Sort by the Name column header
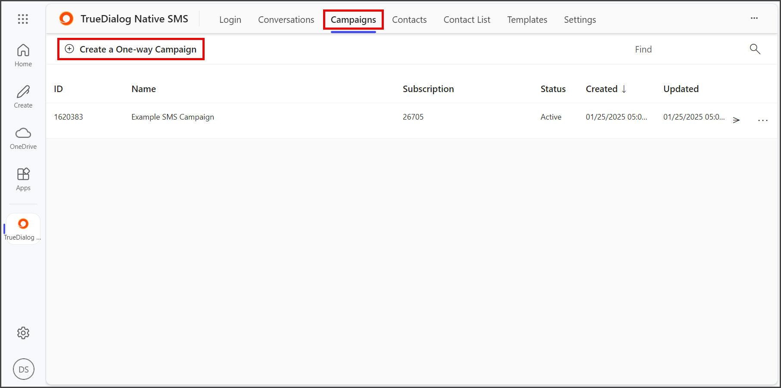The width and height of the screenshot is (781, 388). tap(143, 89)
